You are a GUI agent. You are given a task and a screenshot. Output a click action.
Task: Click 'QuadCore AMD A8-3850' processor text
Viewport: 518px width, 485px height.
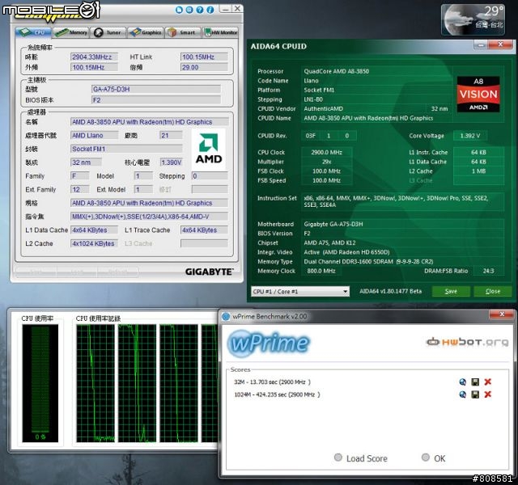pyautogui.click(x=337, y=71)
